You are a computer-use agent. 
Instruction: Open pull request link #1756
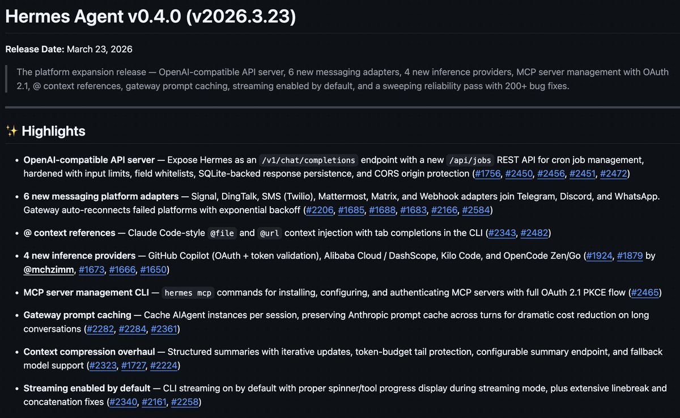pyautogui.click(x=488, y=174)
